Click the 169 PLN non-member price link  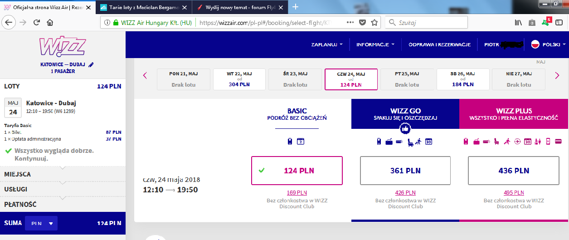(x=297, y=192)
